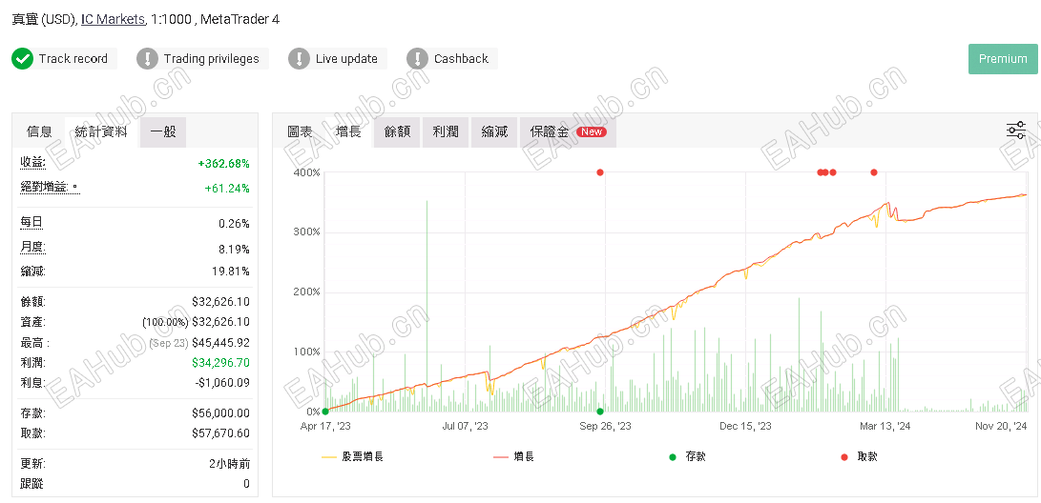This screenshot has width=1041, height=503.
Task: Open the 縮減 chart tab
Action: click(x=494, y=131)
